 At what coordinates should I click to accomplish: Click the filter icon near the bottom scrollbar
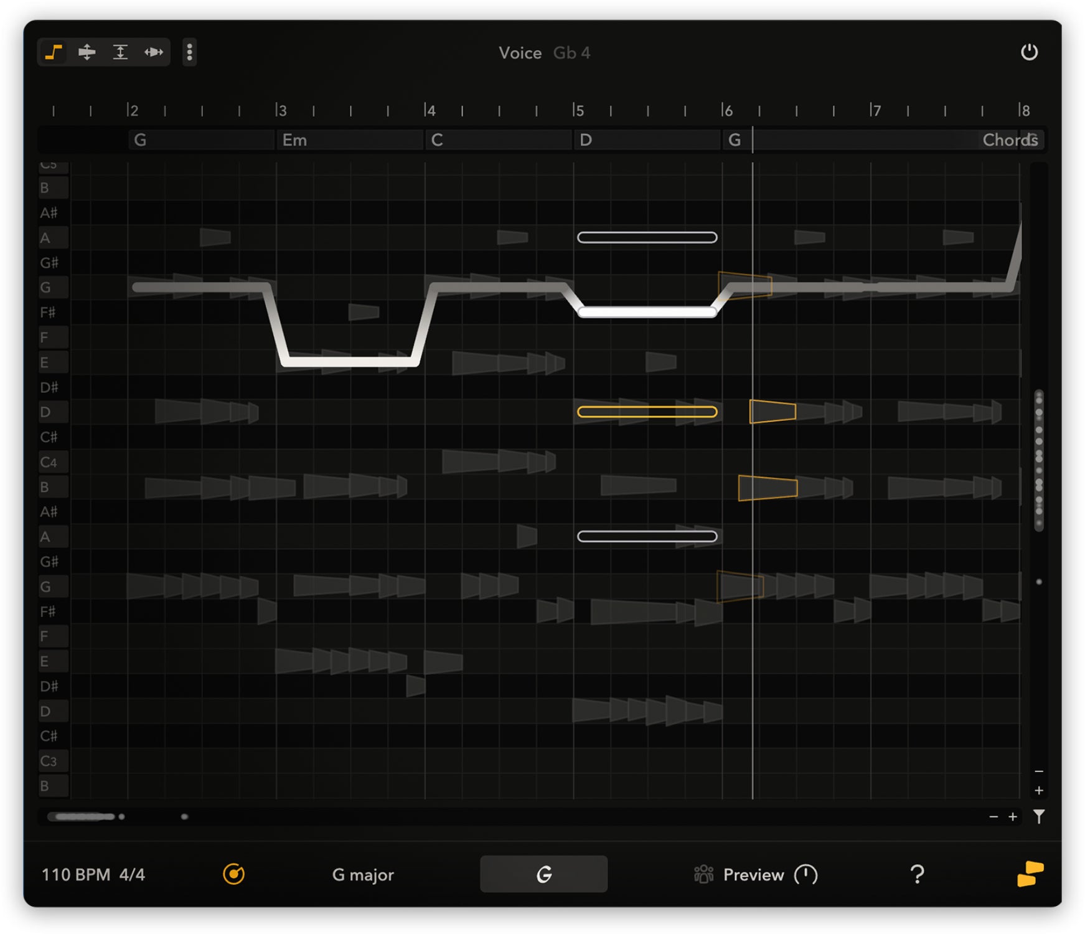pos(1040,818)
